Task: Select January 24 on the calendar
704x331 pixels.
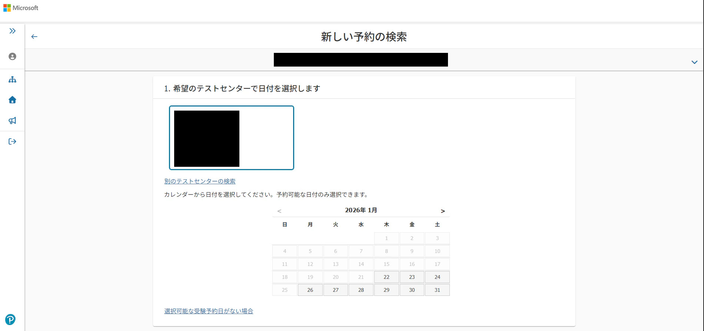Action: 438,277
